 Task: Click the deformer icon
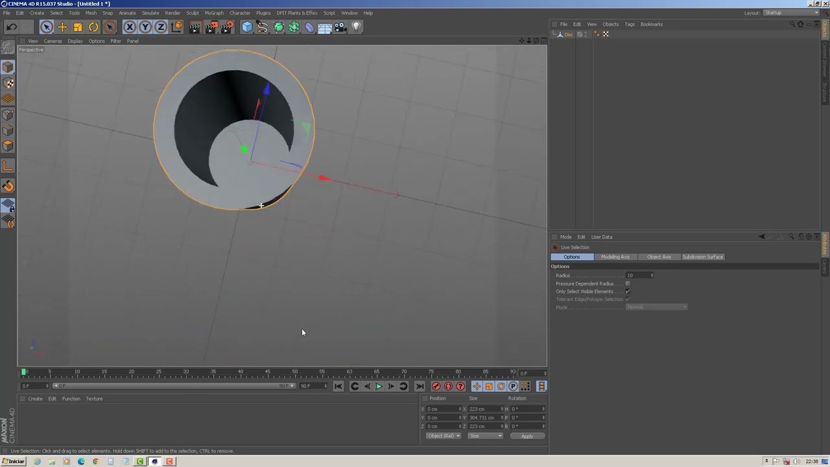tap(310, 27)
